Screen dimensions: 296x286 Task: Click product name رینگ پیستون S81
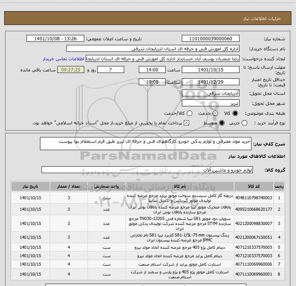180,238
